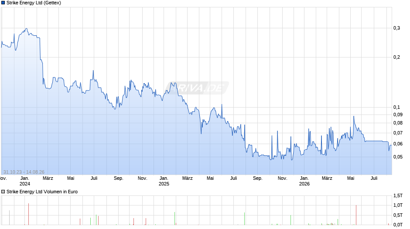This screenshot has width=410, height=229.
Task: Click the chart title Strike Energy Ltd (Gettex)
Action: [34, 3]
